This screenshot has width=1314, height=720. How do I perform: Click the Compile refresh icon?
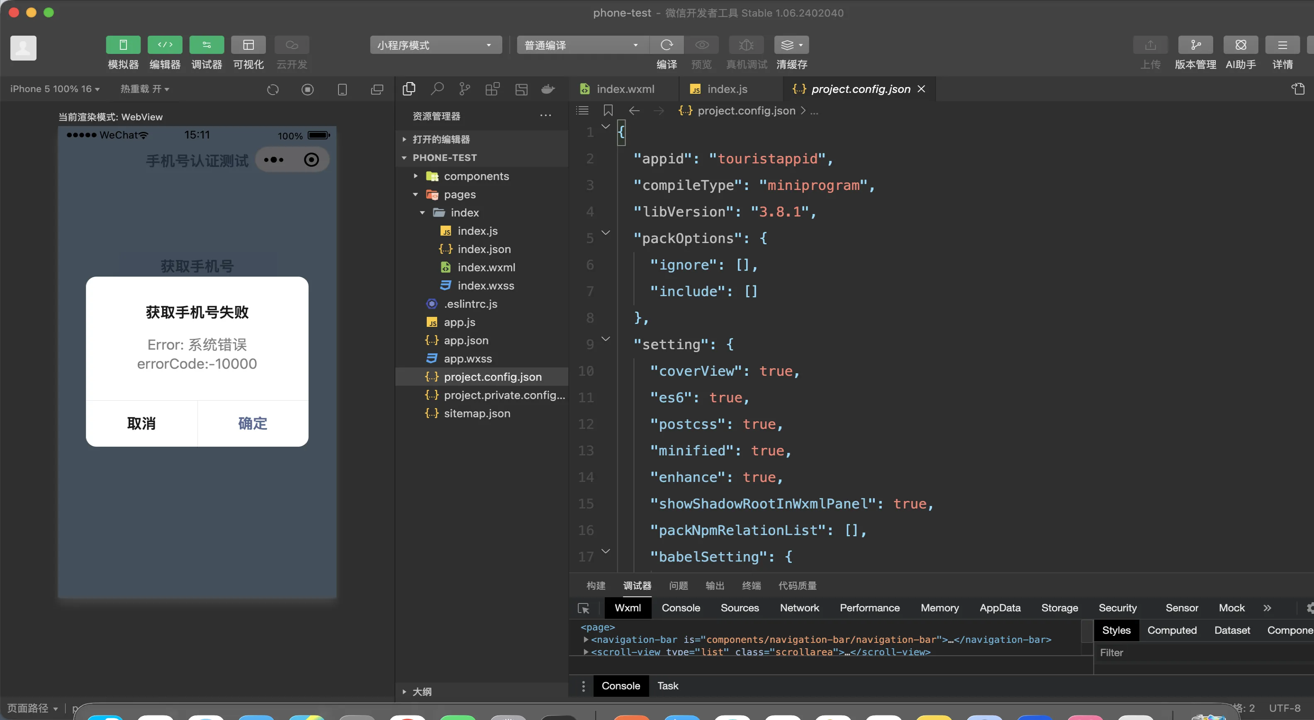click(666, 45)
